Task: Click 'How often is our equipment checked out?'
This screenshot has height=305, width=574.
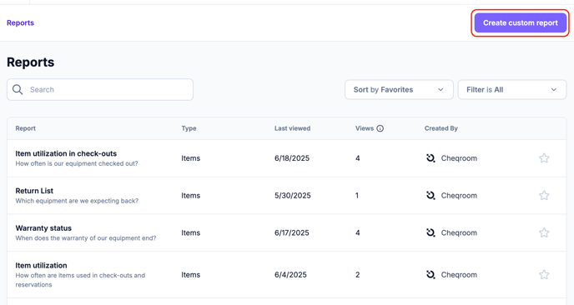Action: (77, 163)
